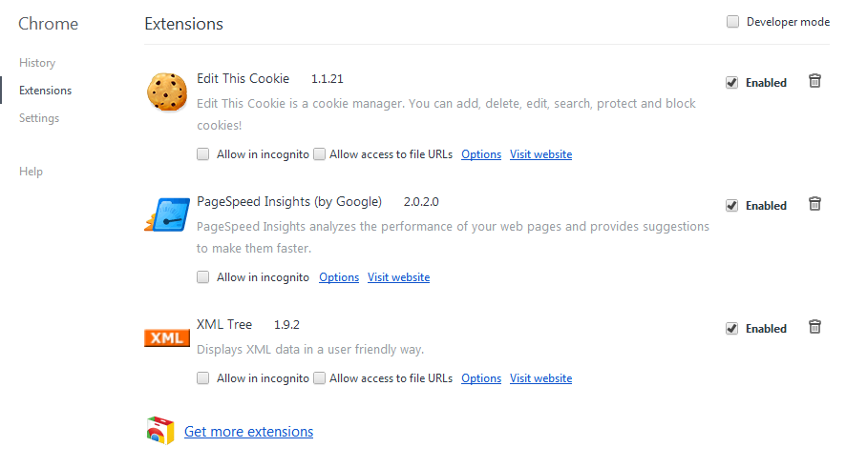This screenshot has height=468, width=846.
Task: Click the PageSpeed Insights speedometer icon
Action: click(x=167, y=214)
